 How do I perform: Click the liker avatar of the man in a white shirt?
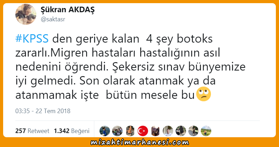(168, 131)
